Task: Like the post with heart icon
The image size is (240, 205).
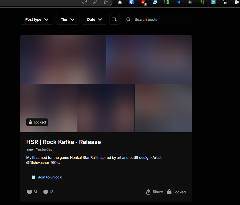Action: click(30, 192)
